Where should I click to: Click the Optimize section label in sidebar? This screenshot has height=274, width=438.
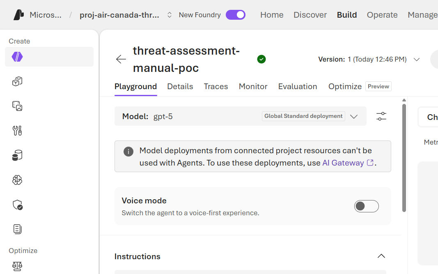click(23, 251)
